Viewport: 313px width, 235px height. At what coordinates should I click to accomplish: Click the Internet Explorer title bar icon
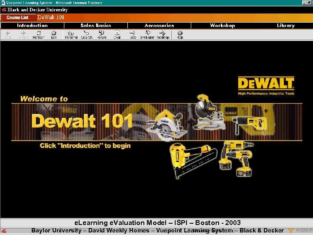pyautogui.click(x=3, y=3)
